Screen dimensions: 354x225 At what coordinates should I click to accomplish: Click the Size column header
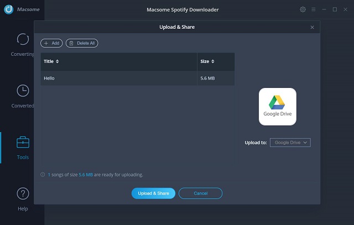(x=216, y=61)
